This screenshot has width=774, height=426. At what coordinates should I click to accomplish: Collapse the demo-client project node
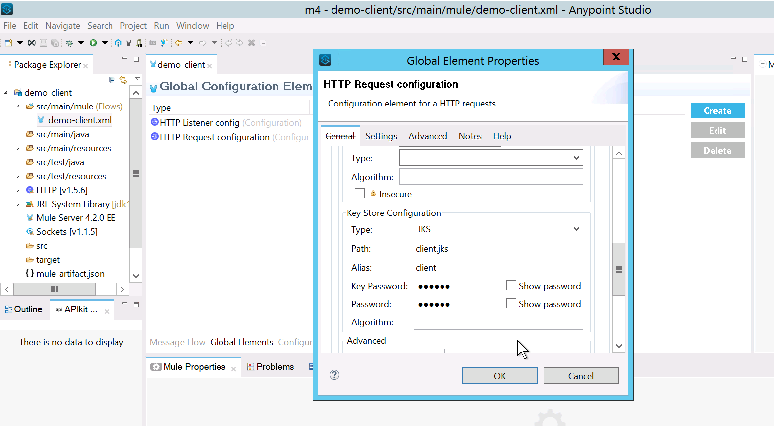click(6, 93)
